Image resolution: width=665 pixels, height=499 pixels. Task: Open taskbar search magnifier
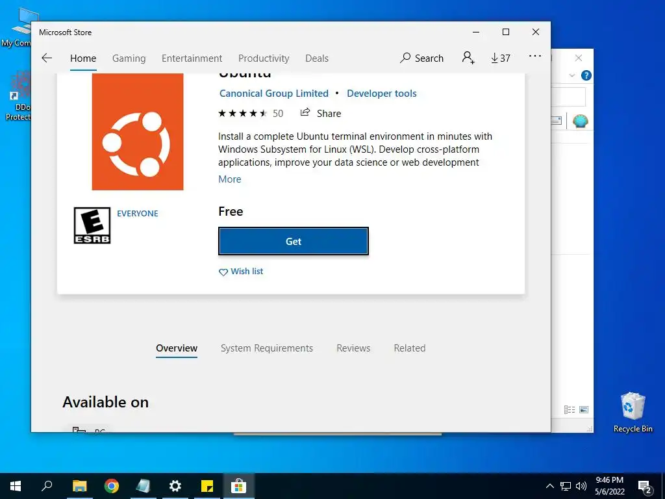pyautogui.click(x=47, y=486)
